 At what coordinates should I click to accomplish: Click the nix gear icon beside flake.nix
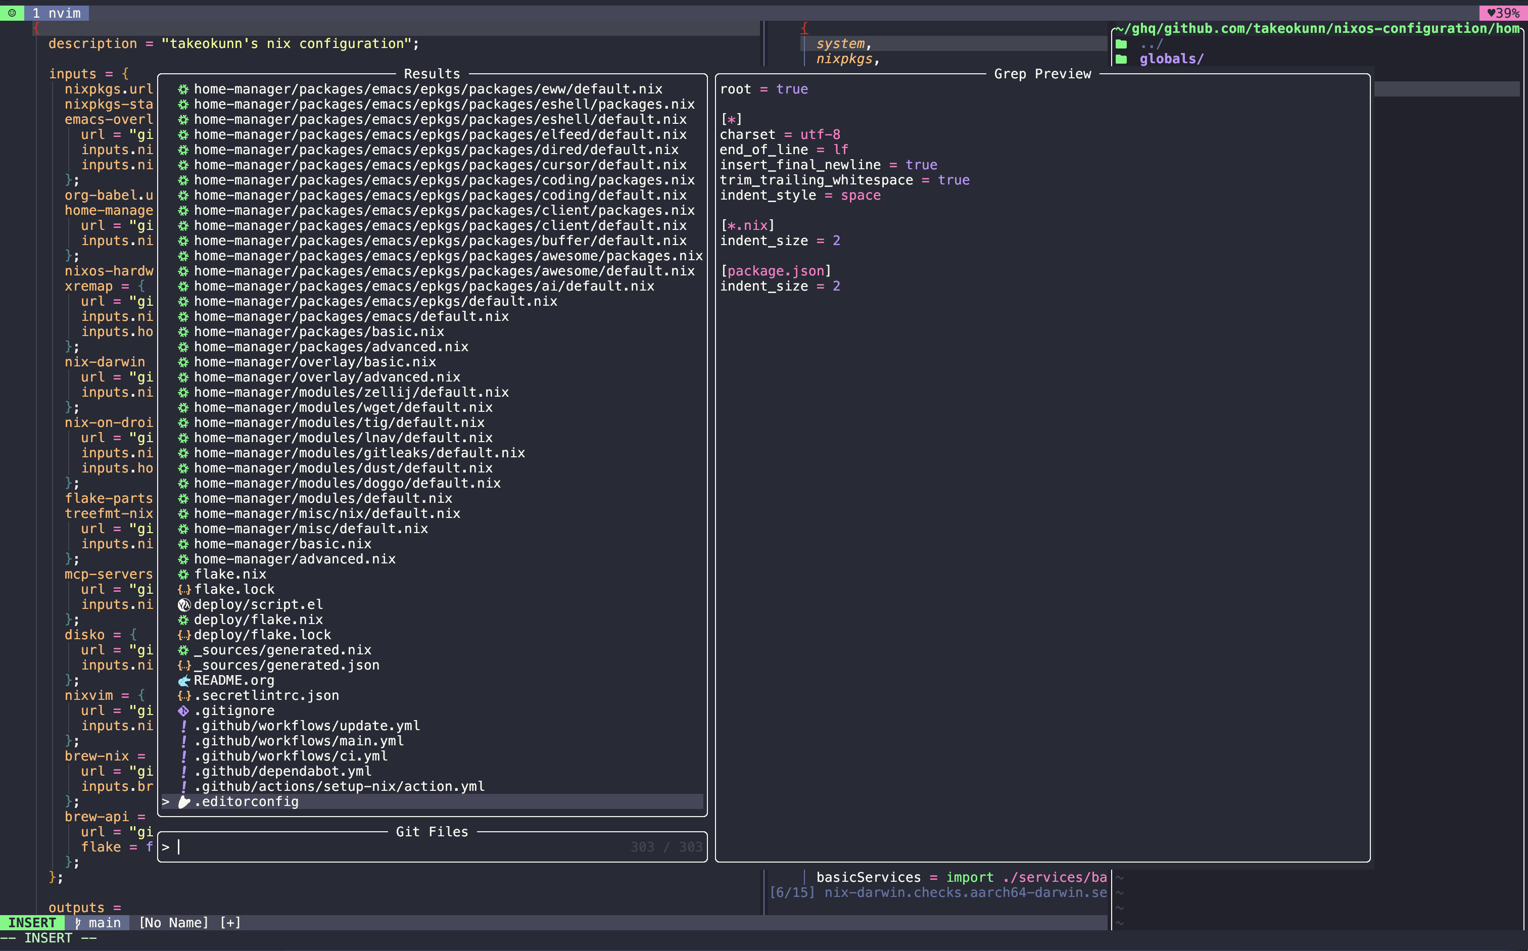point(183,574)
